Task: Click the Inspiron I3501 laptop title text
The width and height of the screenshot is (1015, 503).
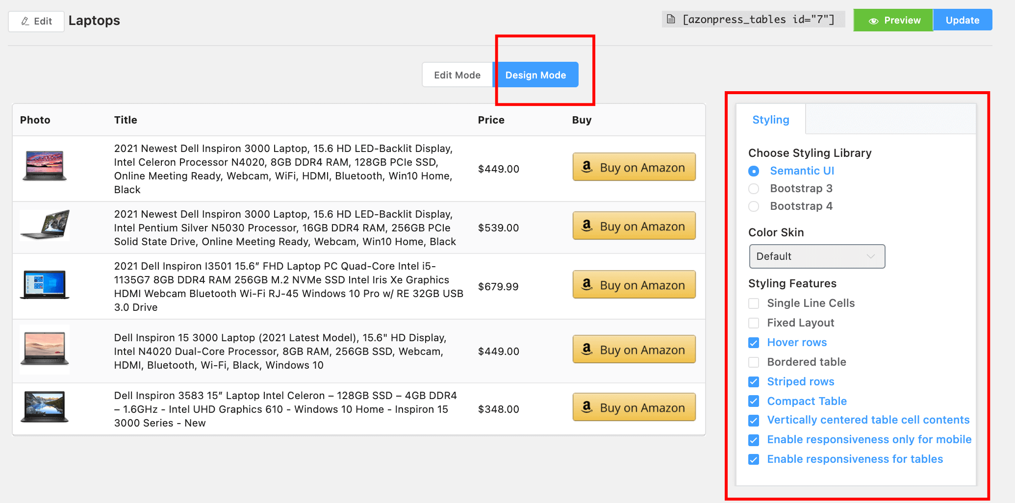Action: pyautogui.click(x=289, y=287)
